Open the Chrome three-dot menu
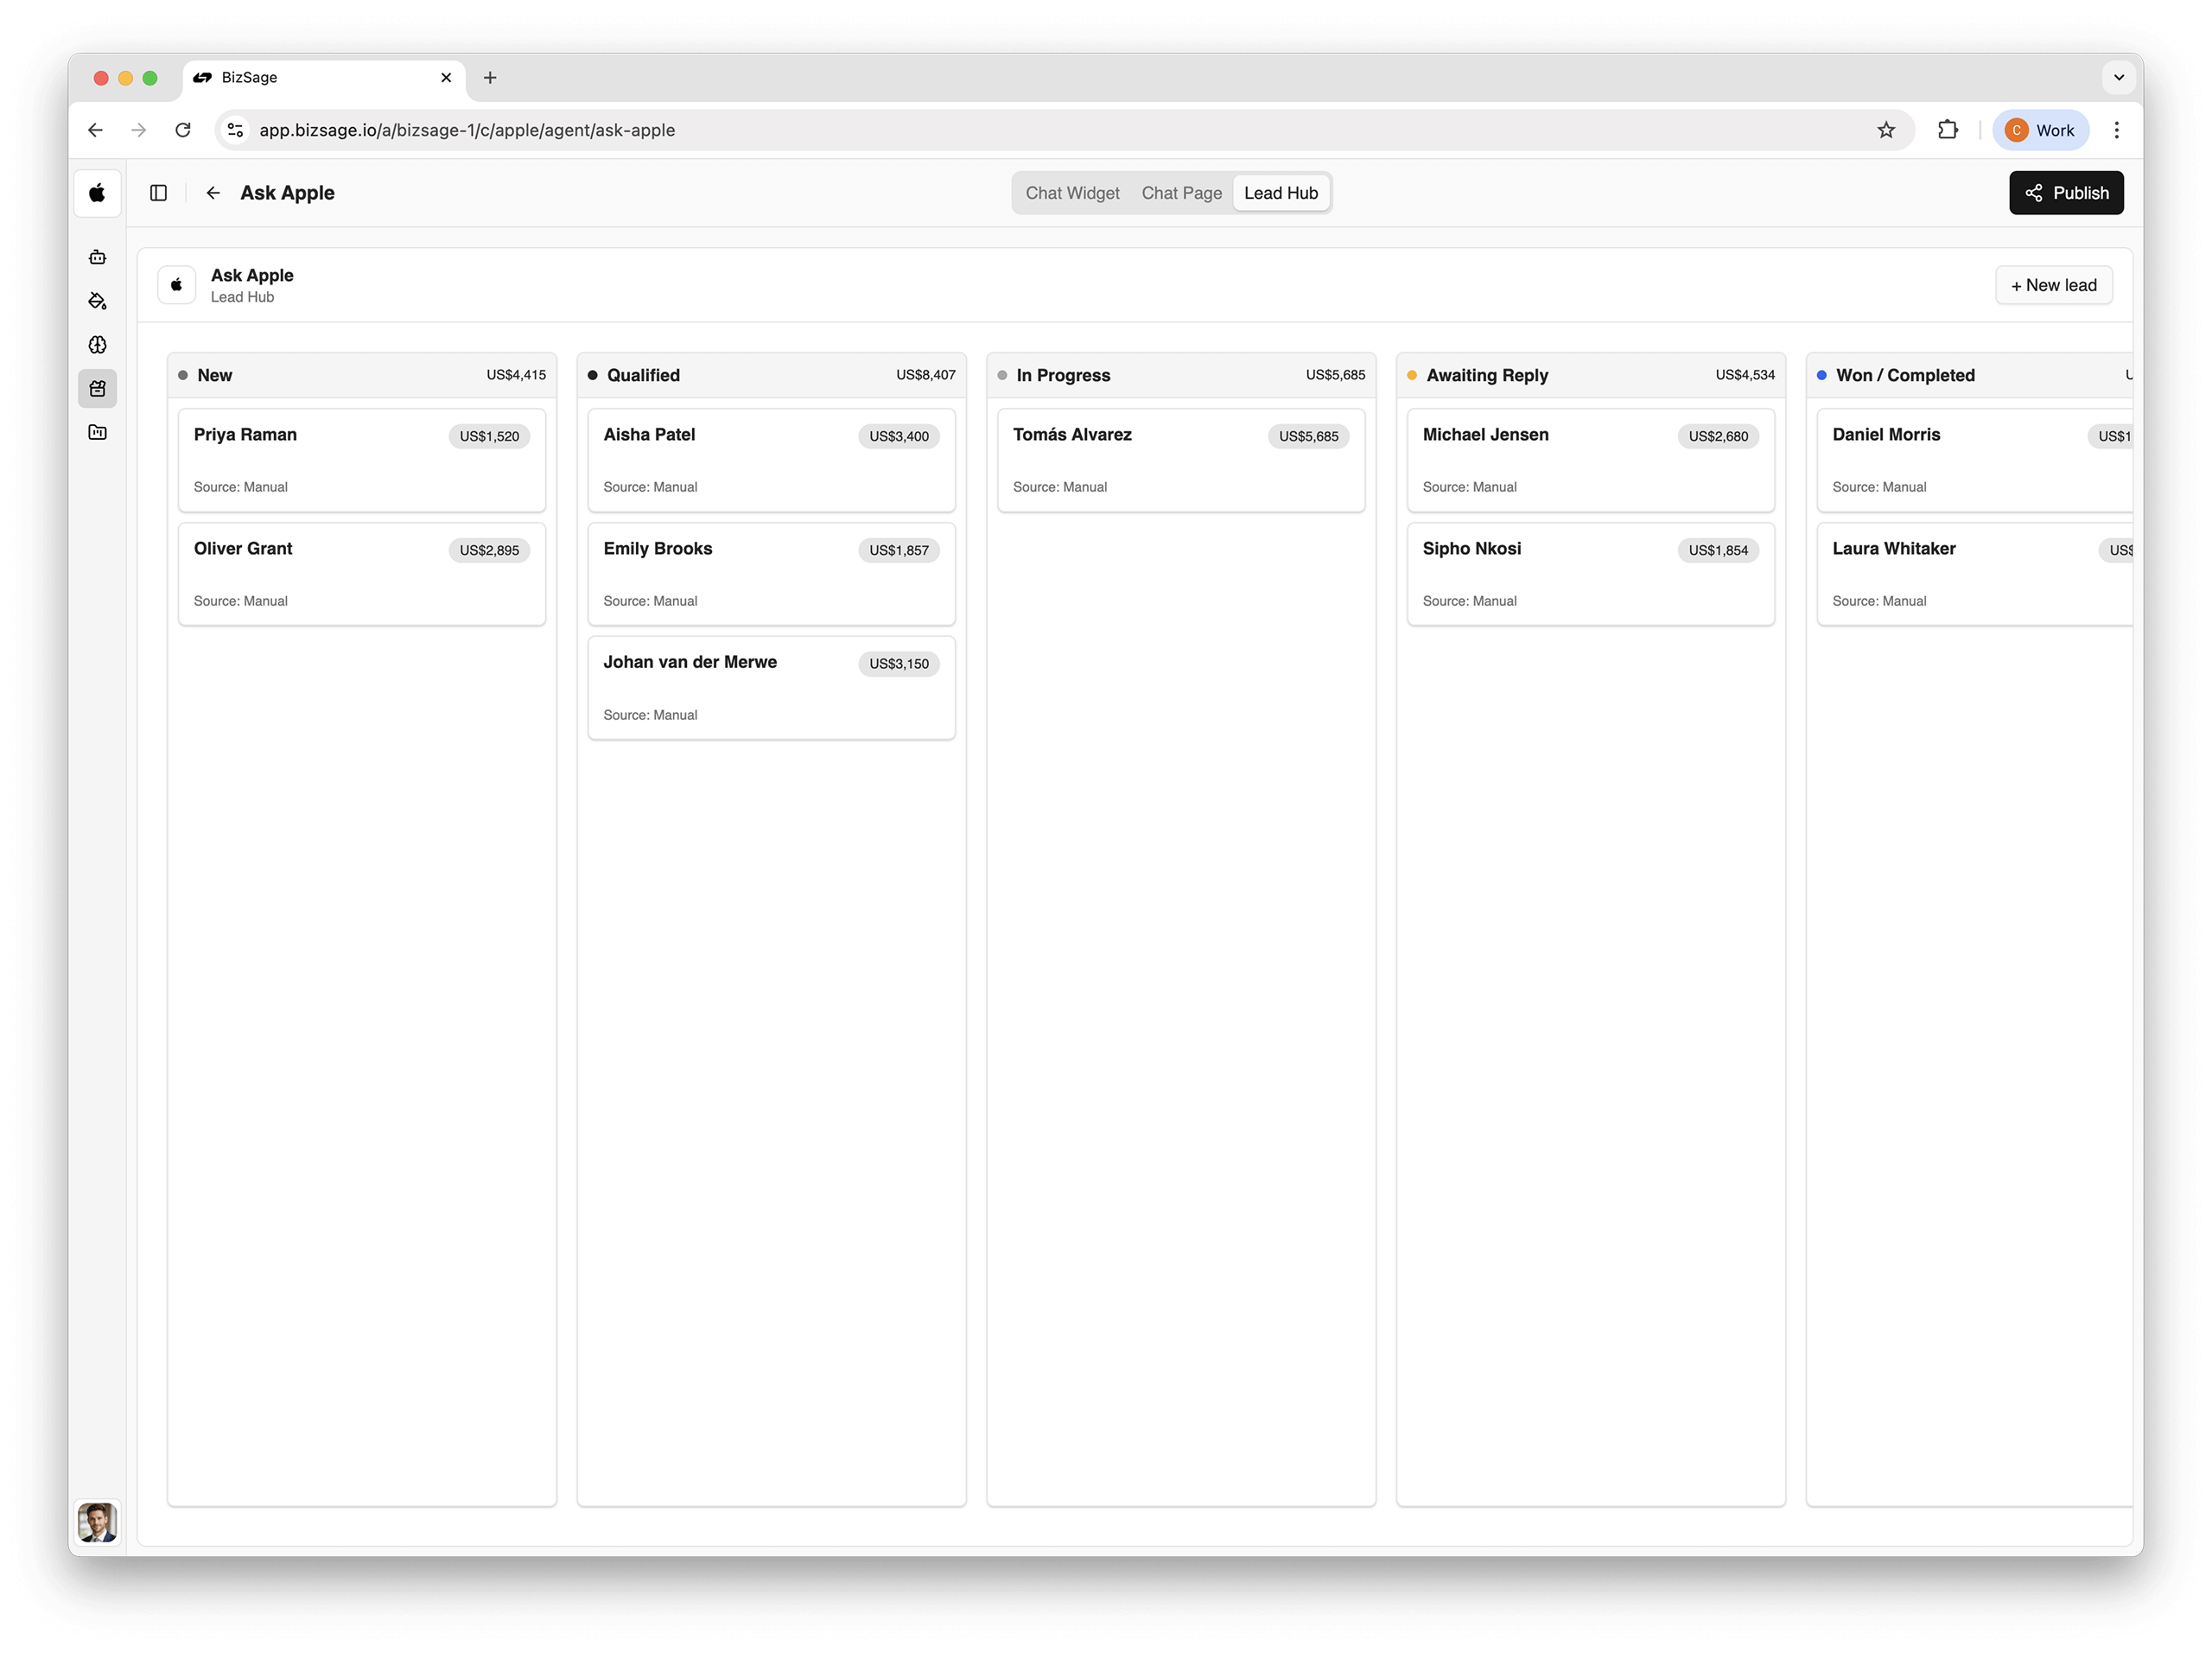The image size is (2212, 1653). point(2116,130)
